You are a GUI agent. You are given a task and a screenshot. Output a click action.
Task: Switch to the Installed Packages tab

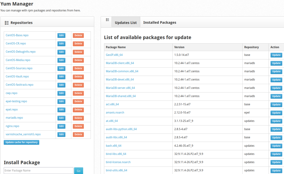(x=159, y=22)
